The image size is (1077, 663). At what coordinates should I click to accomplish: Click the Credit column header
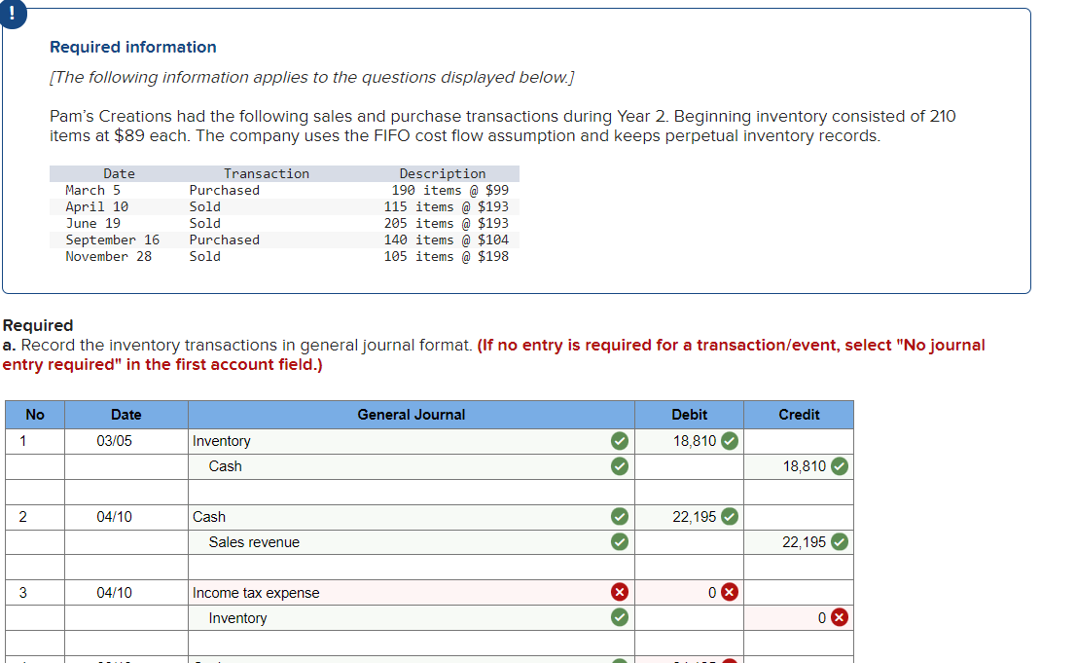click(799, 415)
